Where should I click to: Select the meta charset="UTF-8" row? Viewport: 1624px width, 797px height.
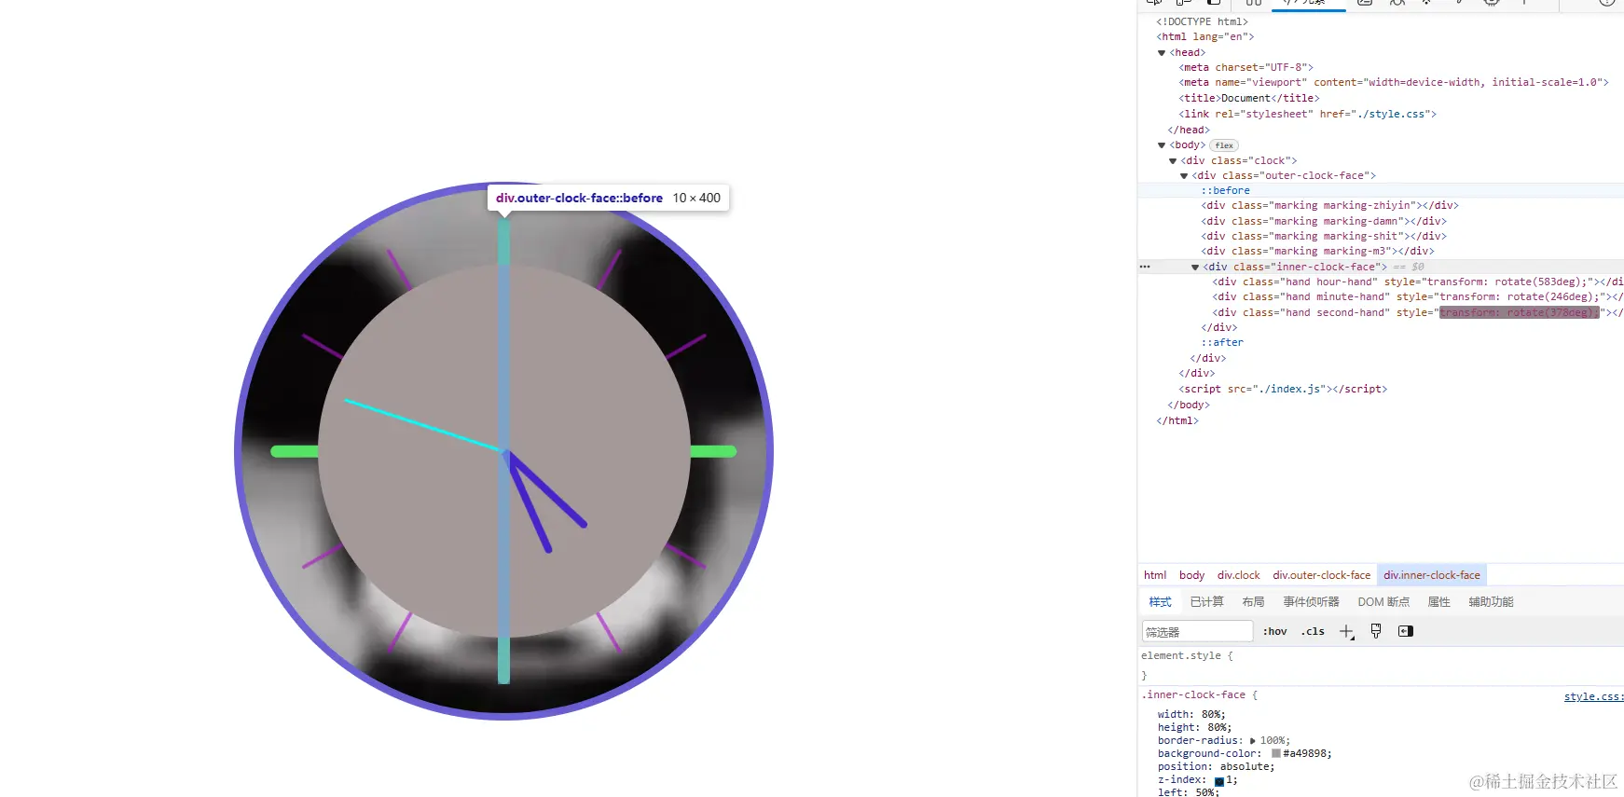click(1246, 67)
